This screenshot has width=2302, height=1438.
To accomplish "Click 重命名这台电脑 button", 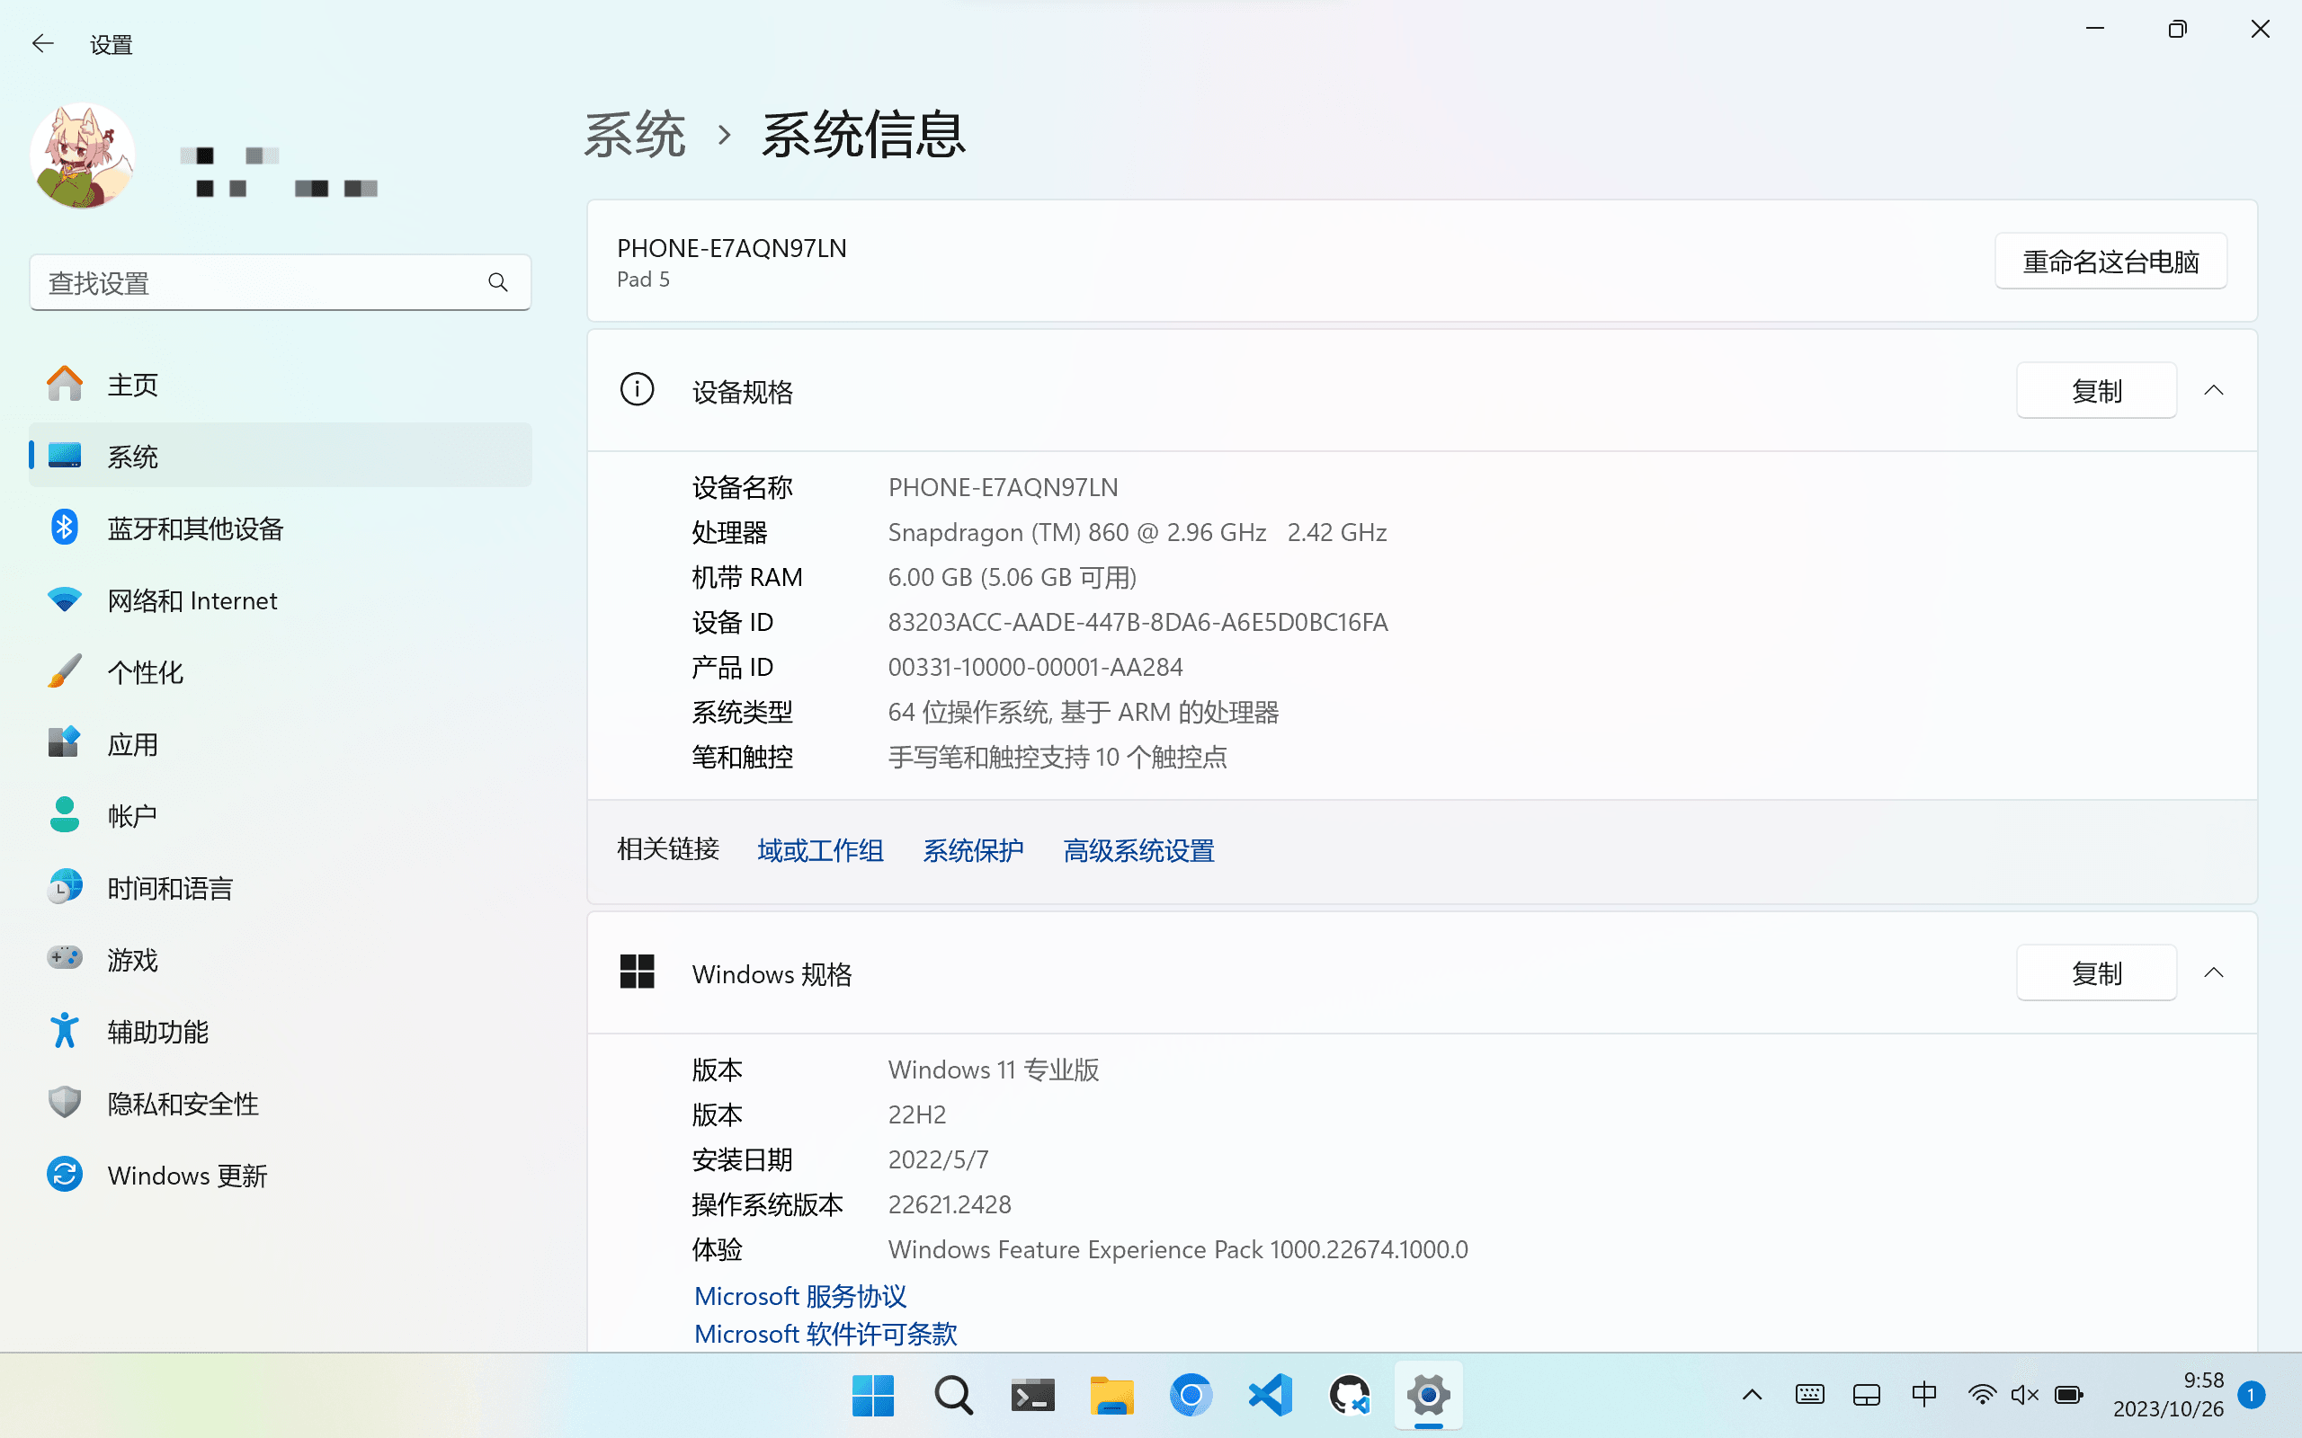I will (x=2110, y=262).
